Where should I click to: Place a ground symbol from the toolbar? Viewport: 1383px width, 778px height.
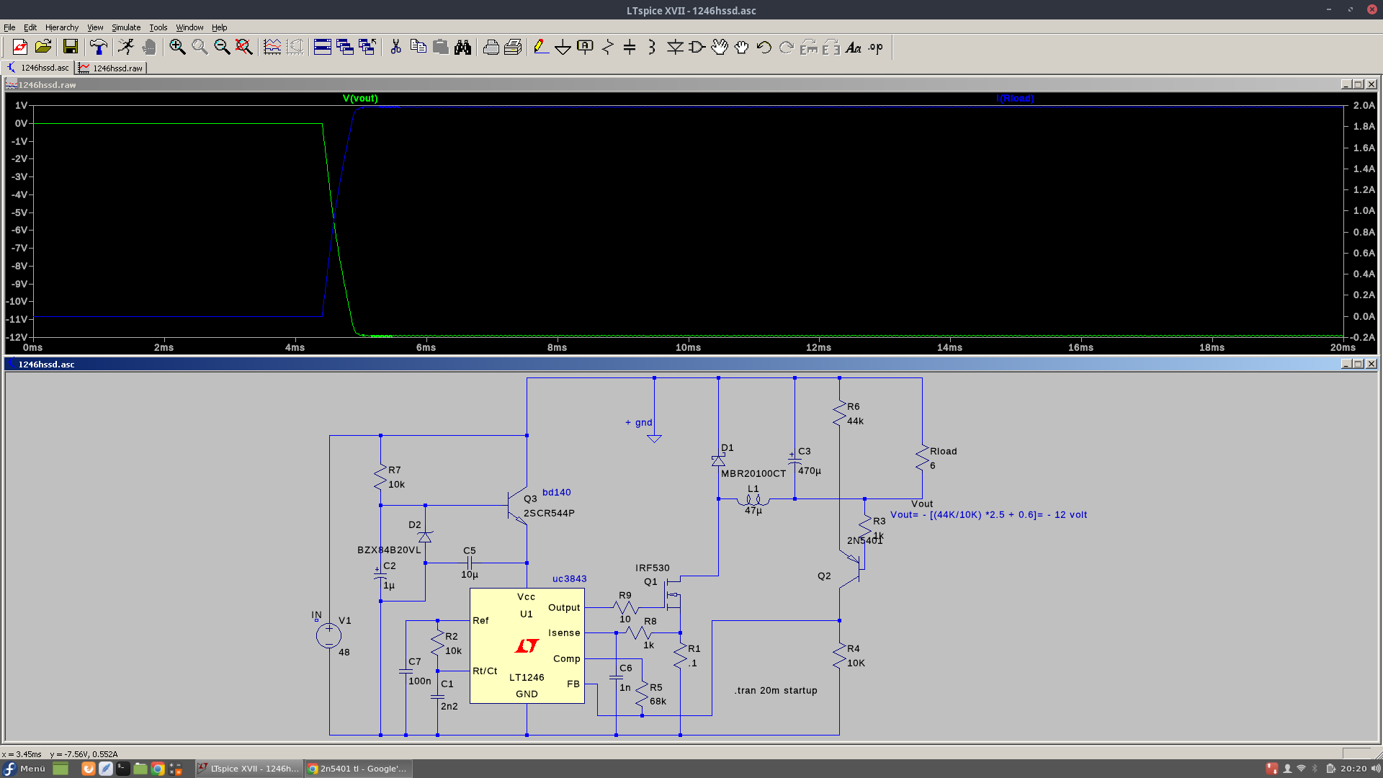click(563, 47)
